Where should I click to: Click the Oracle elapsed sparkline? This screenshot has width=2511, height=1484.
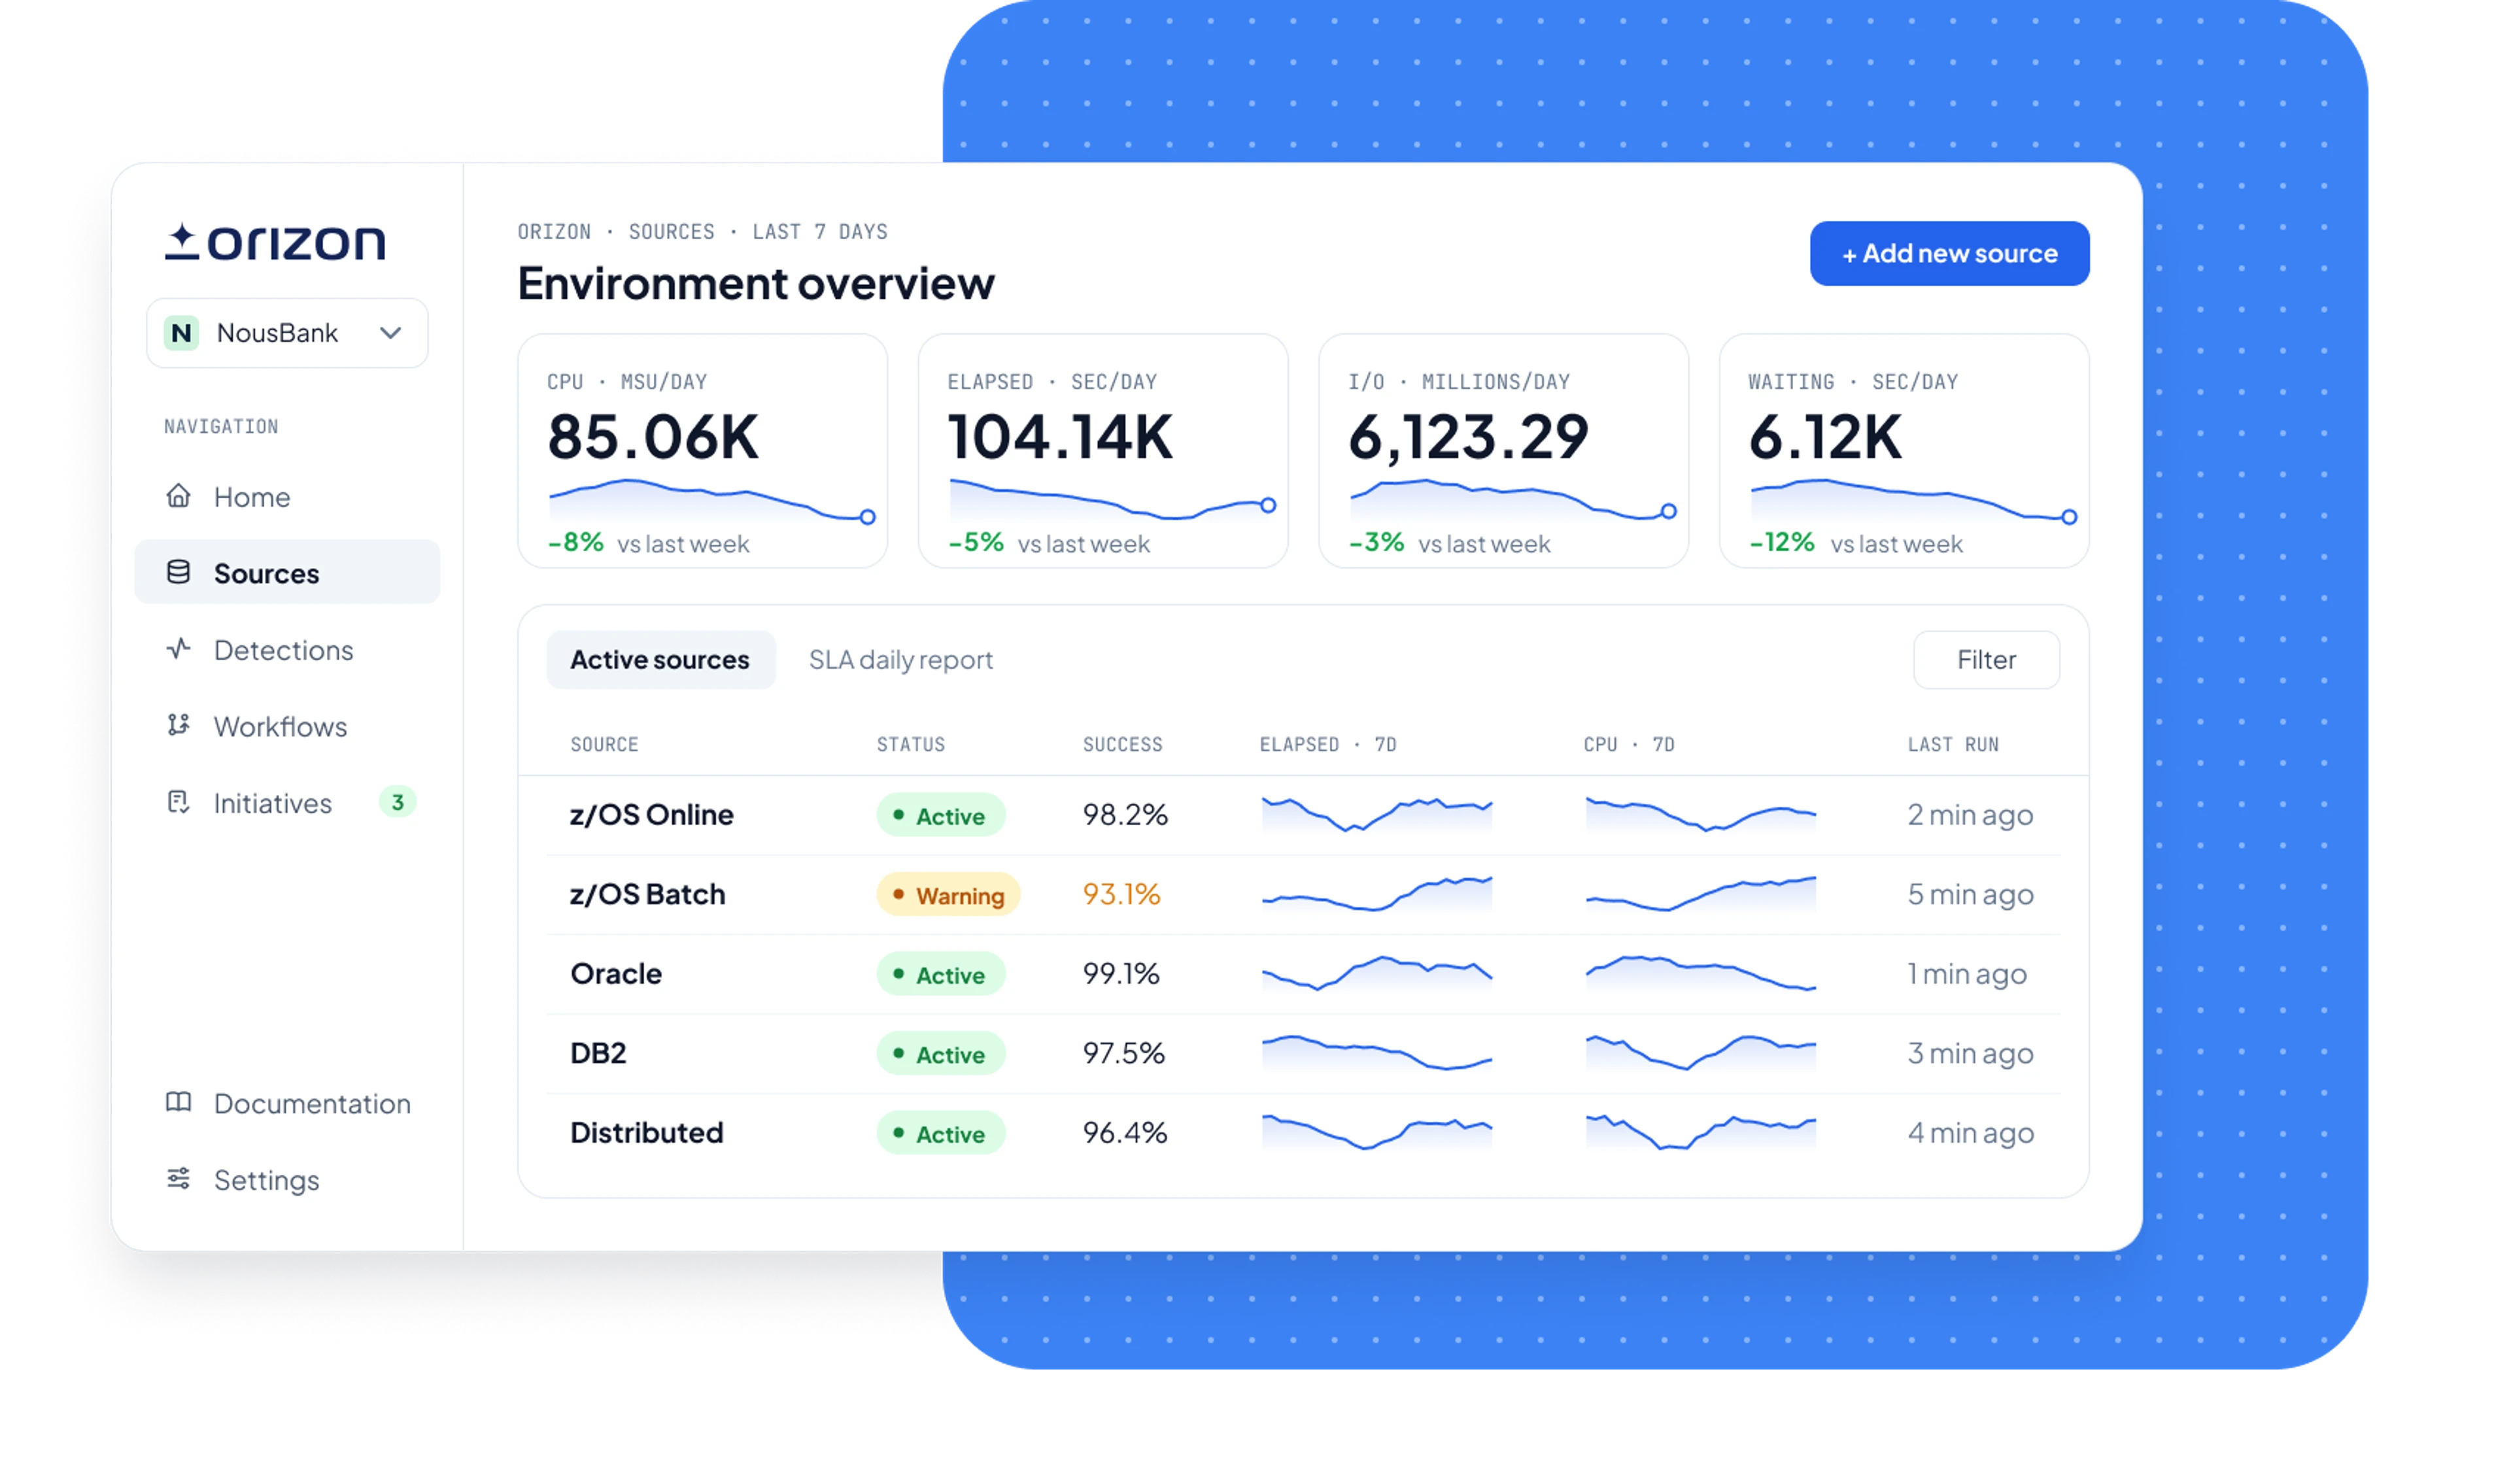coord(1377,973)
